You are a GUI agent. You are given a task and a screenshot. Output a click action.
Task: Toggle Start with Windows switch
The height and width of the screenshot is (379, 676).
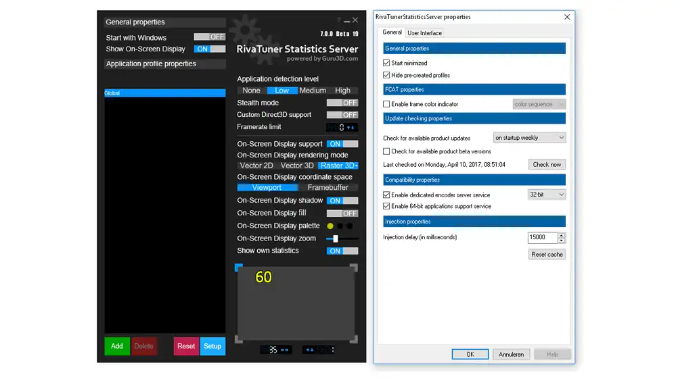(210, 37)
